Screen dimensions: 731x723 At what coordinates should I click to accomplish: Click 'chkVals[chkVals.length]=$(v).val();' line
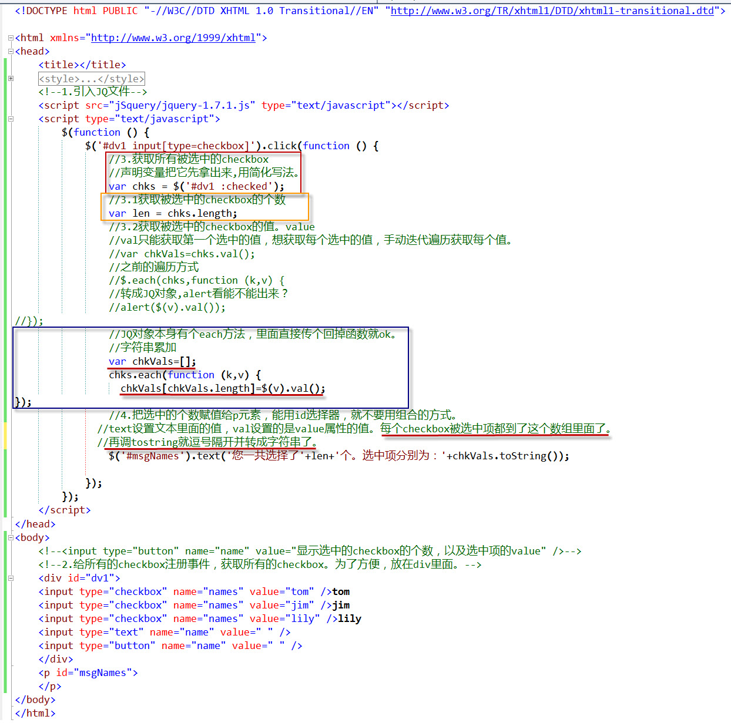[223, 388]
